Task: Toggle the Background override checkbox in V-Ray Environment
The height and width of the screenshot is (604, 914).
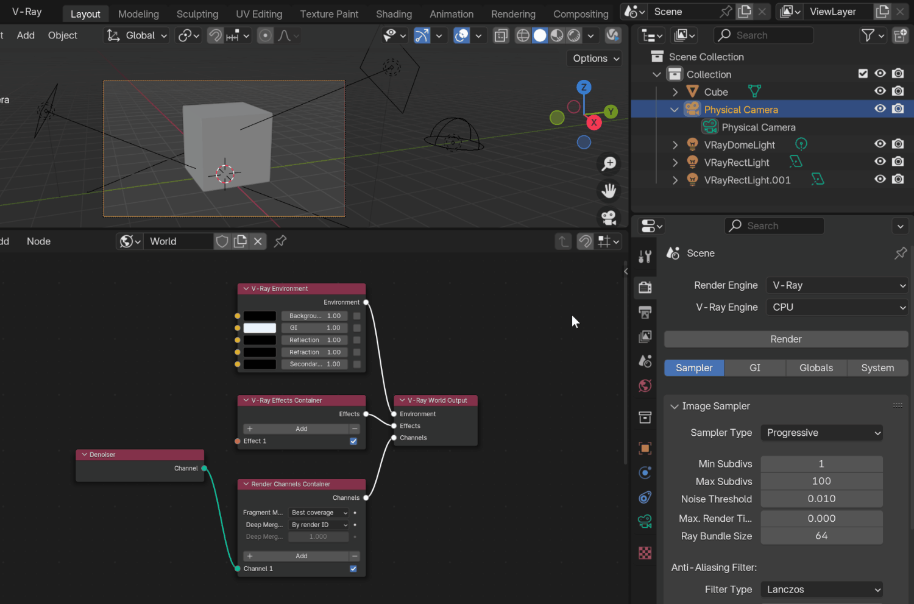Action: (357, 316)
